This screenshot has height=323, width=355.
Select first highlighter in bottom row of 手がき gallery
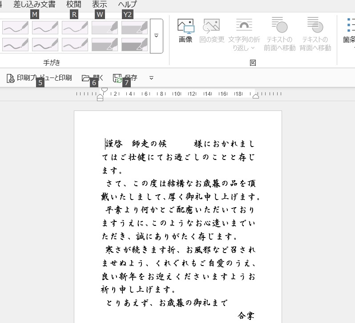coord(105,45)
